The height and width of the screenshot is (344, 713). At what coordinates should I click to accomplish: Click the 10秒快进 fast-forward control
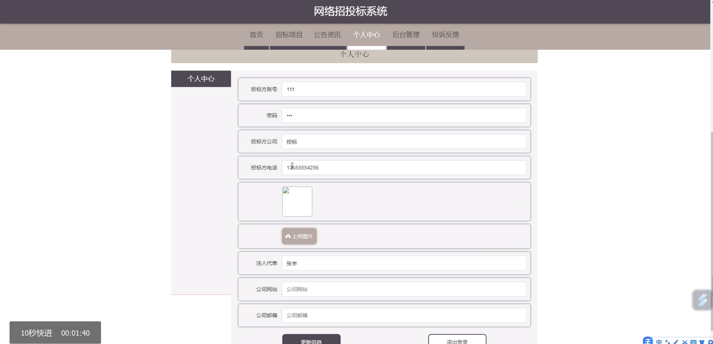coord(37,333)
